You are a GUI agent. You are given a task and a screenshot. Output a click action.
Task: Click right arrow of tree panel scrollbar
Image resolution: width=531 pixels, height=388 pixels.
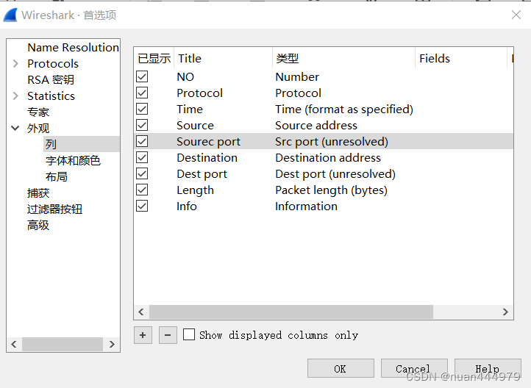(x=112, y=345)
